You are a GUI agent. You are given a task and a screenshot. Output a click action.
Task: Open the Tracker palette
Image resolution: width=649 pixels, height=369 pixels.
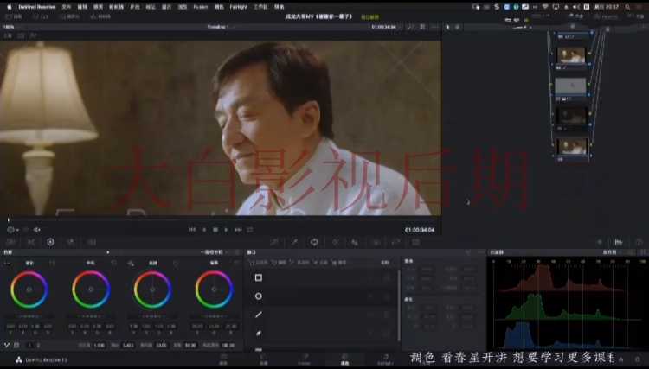(335, 242)
